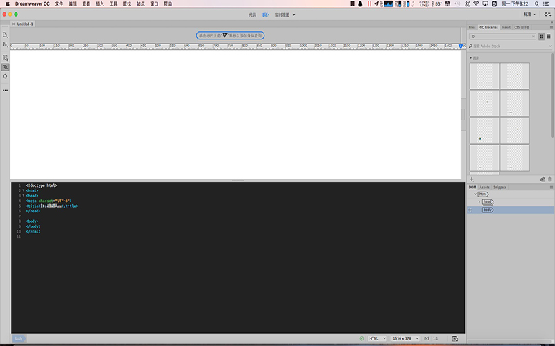The width and height of the screenshot is (555, 346).
Task: Switch library to list view
Action: 549,37
